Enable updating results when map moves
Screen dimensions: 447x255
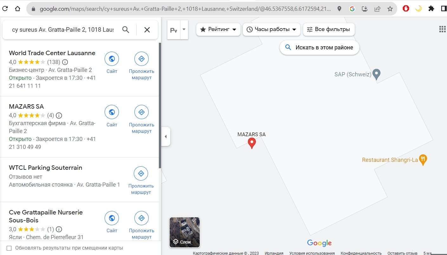[9, 248]
